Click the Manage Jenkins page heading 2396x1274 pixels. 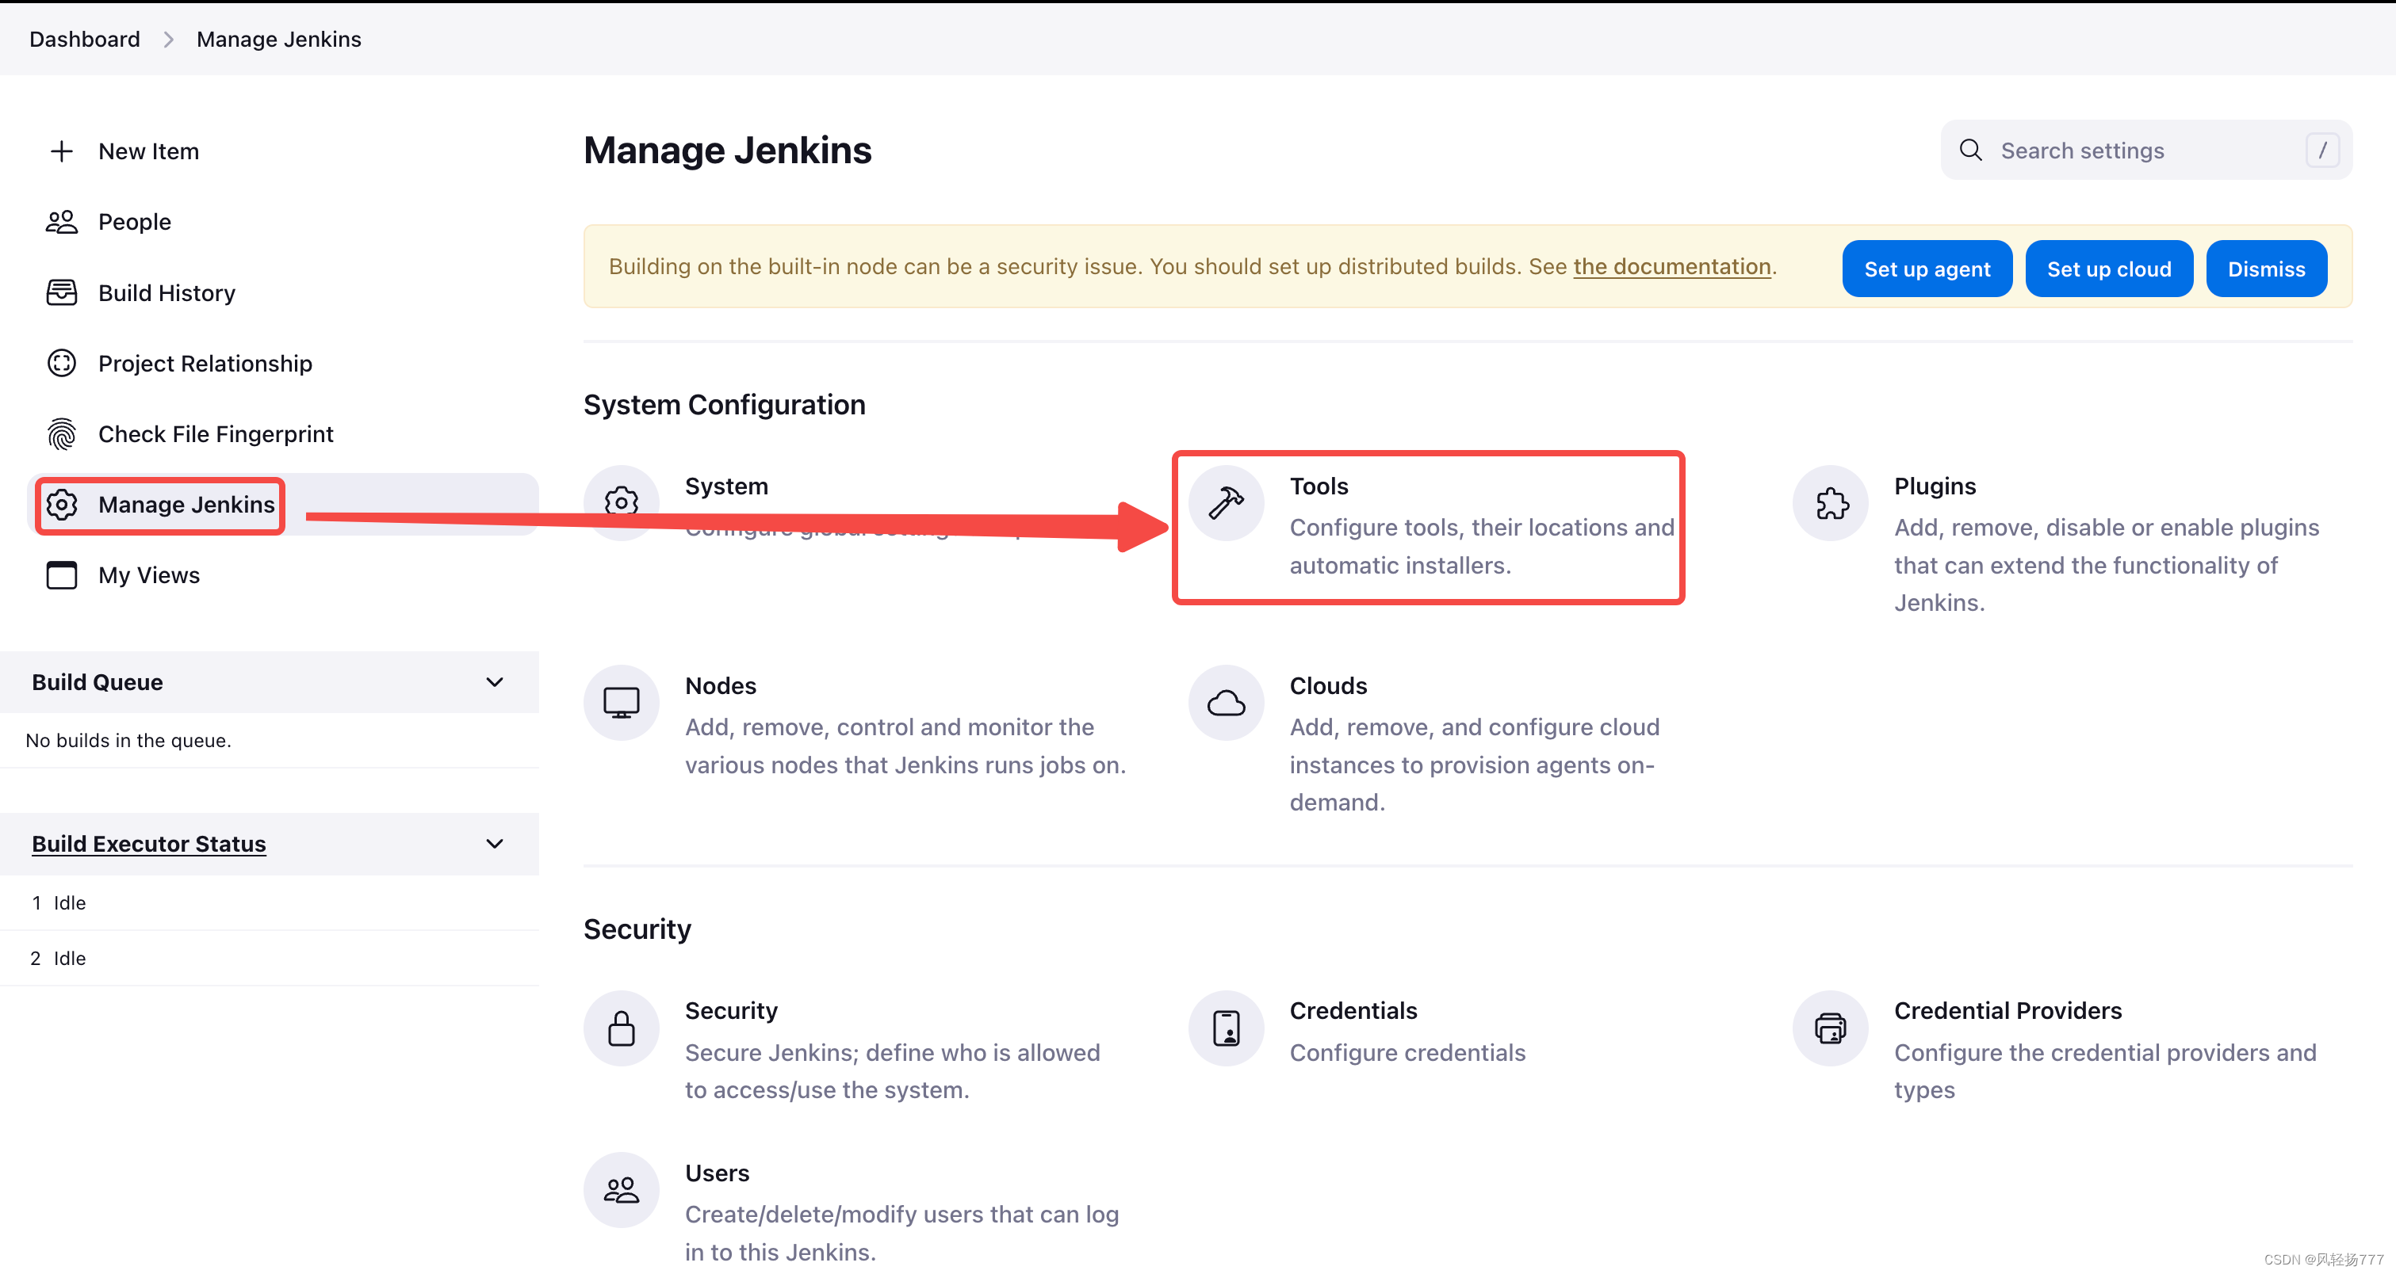[x=727, y=151]
